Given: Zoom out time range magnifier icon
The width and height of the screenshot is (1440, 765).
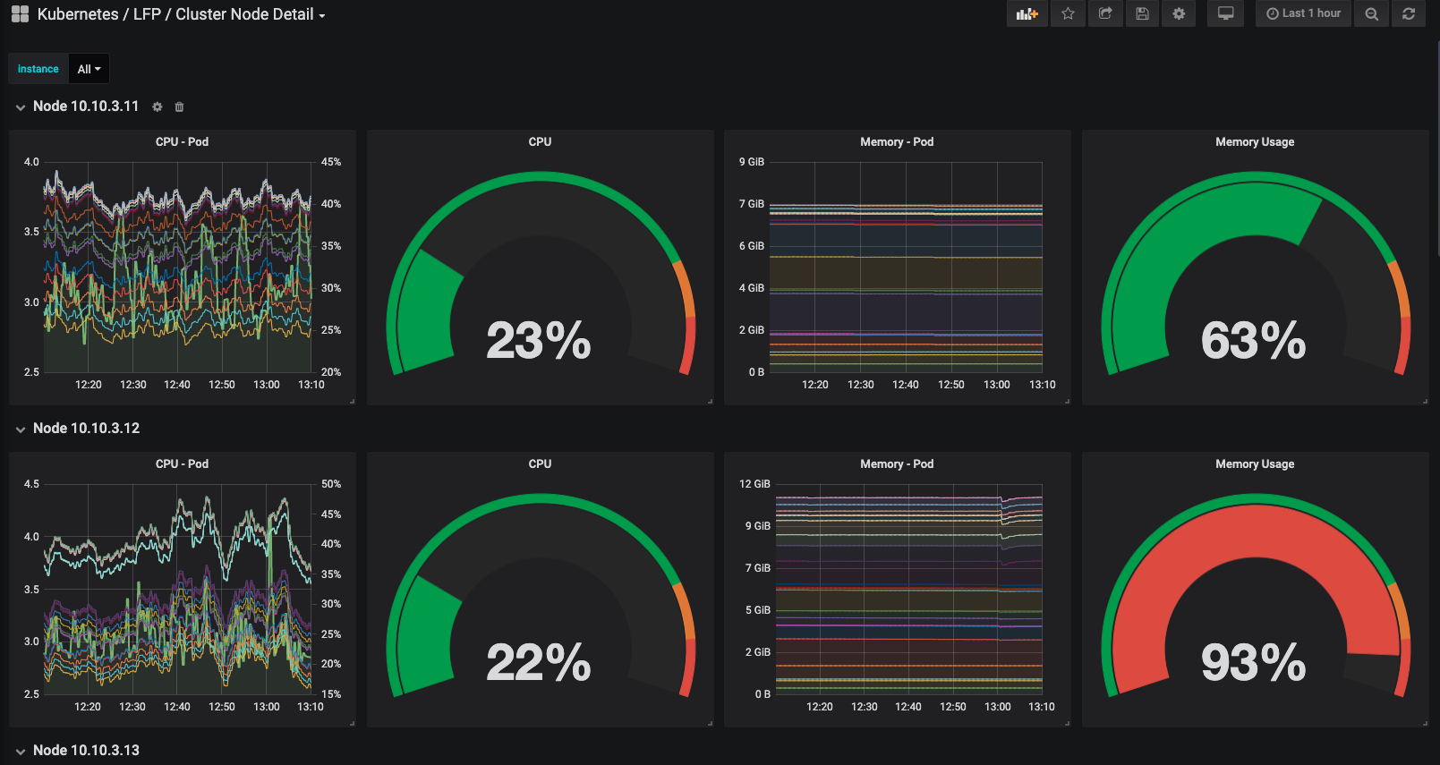Looking at the screenshot, I should point(1371,13).
